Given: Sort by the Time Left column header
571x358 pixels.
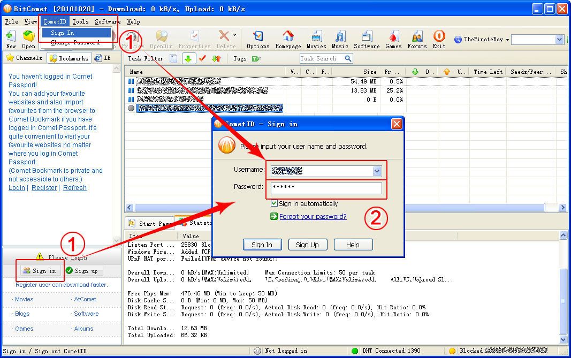Looking at the screenshot, I should [x=488, y=72].
